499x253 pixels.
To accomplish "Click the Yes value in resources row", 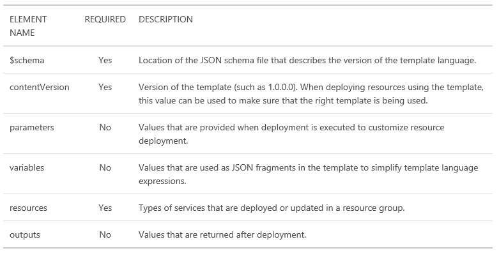I will [105, 208].
